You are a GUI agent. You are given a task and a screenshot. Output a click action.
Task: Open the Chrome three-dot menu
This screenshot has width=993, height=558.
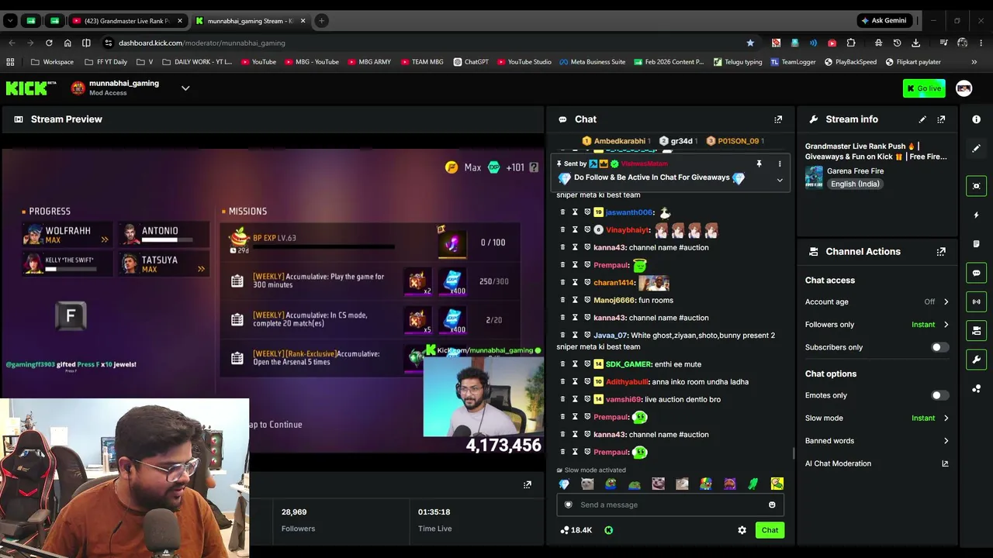[x=981, y=43]
